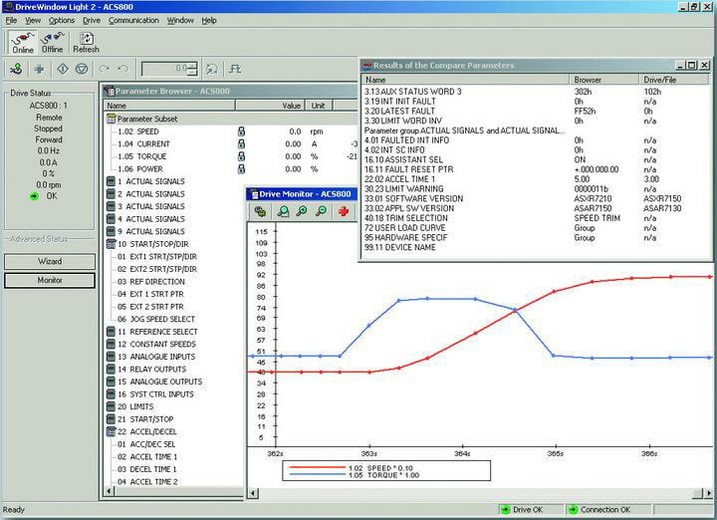Click the Wizard button

(x=50, y=262)
